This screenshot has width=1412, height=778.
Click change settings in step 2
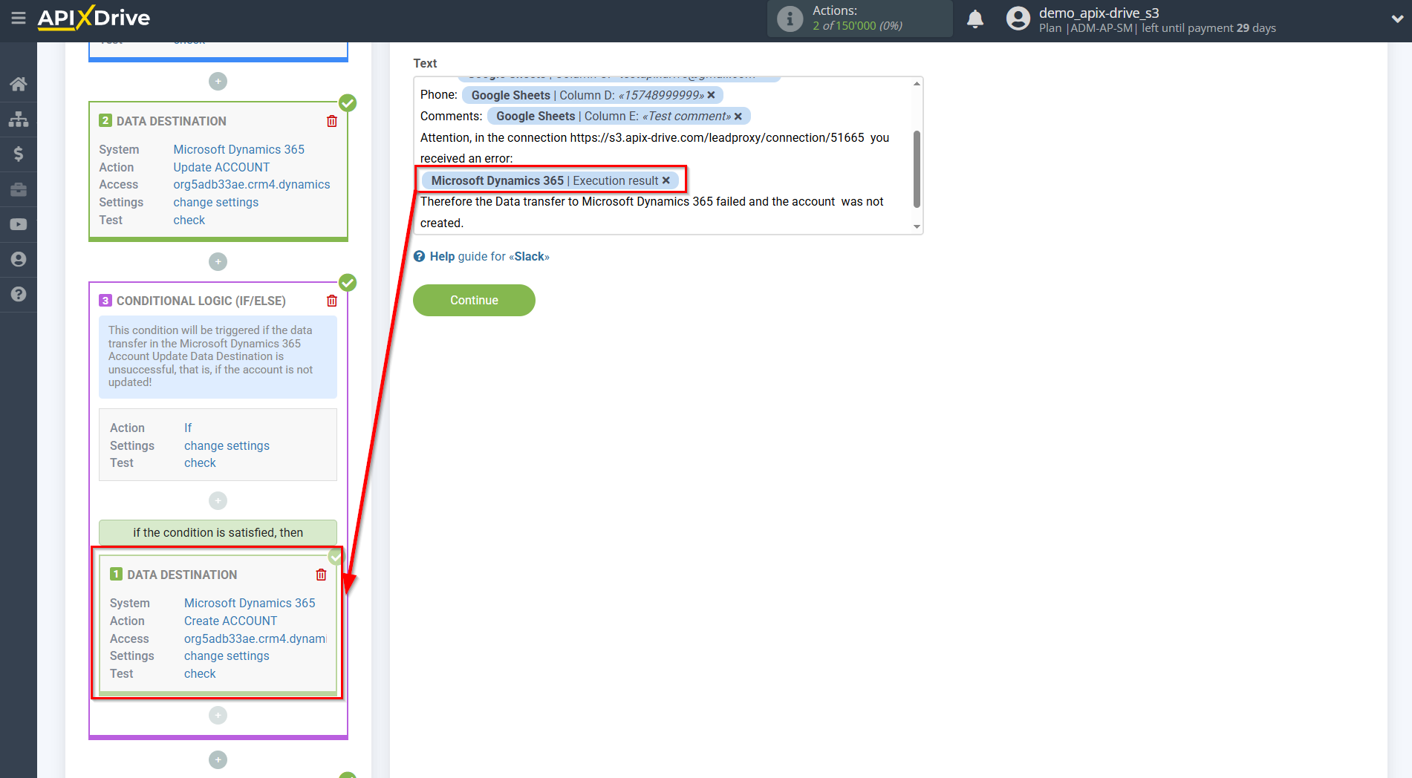[215, 202]
